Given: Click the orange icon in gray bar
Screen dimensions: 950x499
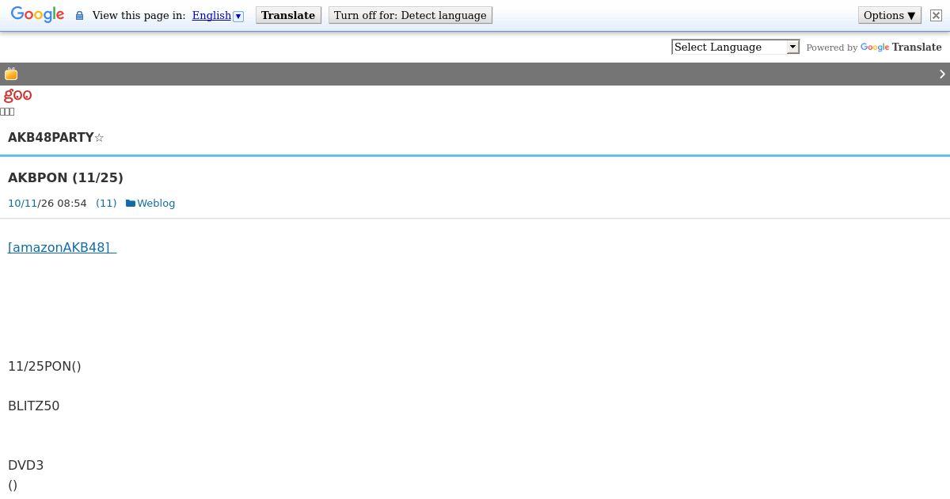Looking at the screenshot, I should 11,74.
